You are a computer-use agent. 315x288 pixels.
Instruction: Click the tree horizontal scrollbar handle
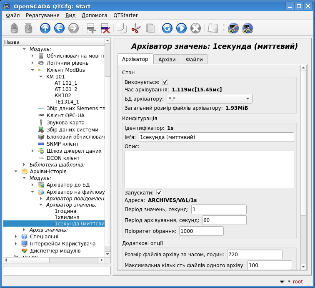pyautogui.click(x=29, y=260)
